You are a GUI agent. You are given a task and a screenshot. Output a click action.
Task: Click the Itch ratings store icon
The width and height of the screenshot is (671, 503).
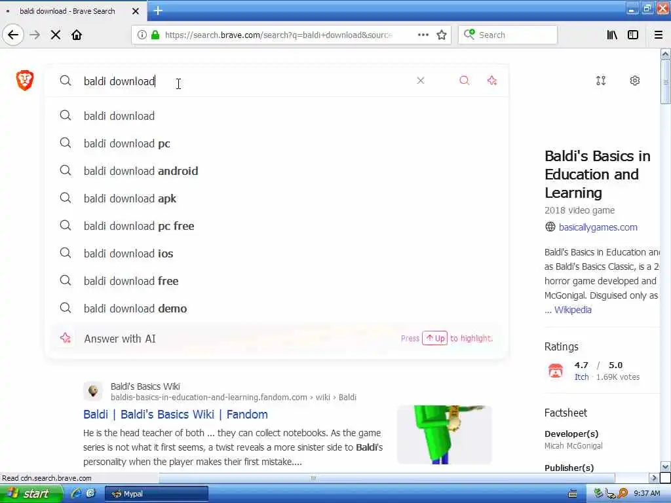[556, 371]
